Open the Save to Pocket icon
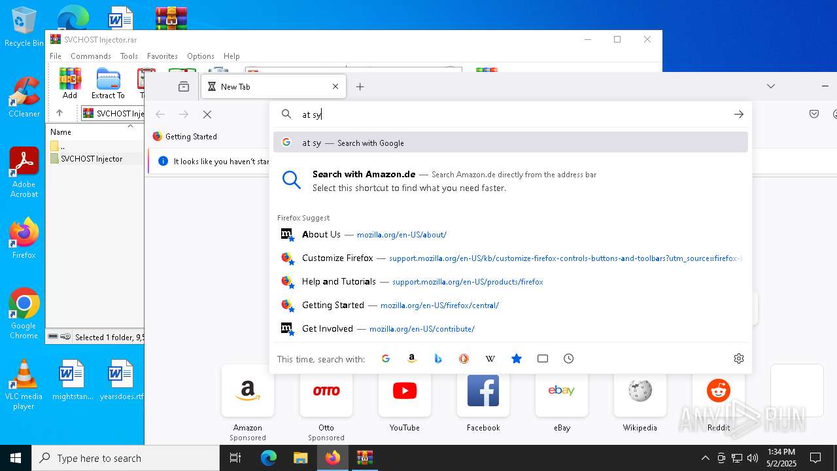The height and width of the screenshot is (471, 837). click(814, 114)
